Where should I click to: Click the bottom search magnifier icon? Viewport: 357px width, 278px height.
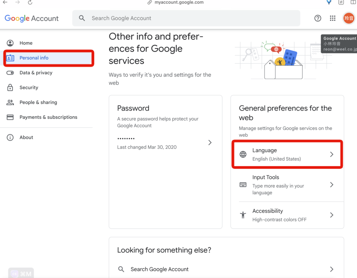click(121, 269)
